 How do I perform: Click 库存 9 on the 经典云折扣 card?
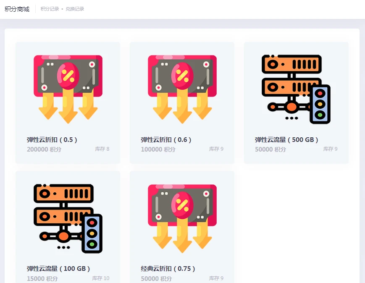pos(216,278)
